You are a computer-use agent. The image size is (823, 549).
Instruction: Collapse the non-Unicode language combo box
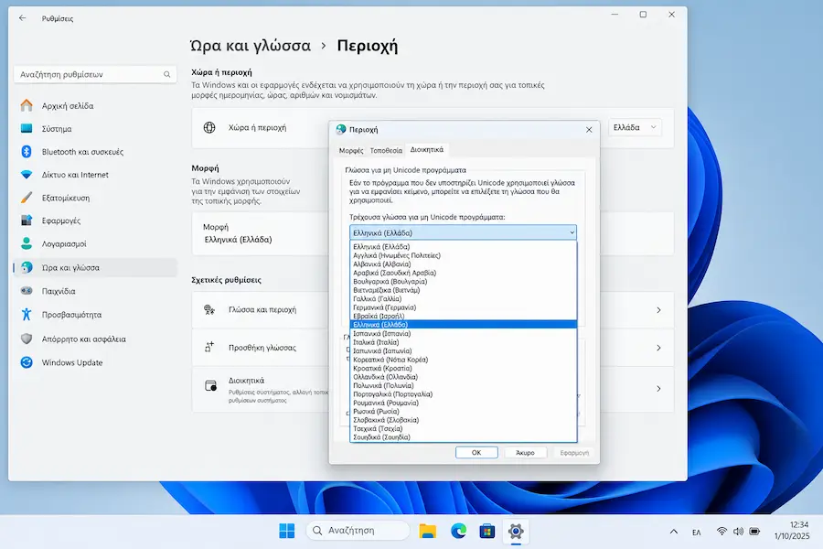[x=572, y=232]
